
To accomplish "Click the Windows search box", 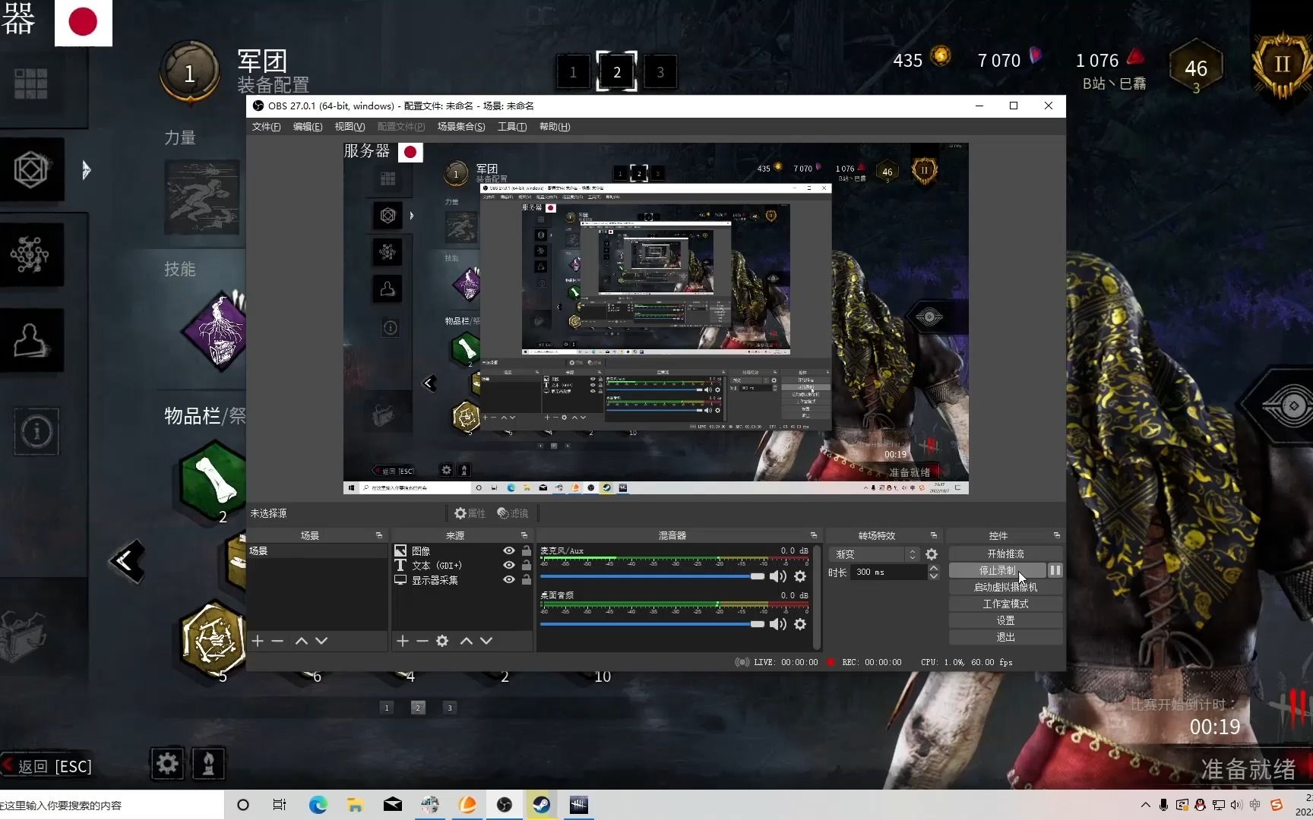I will pyautogui.click(x=112, y=805).
